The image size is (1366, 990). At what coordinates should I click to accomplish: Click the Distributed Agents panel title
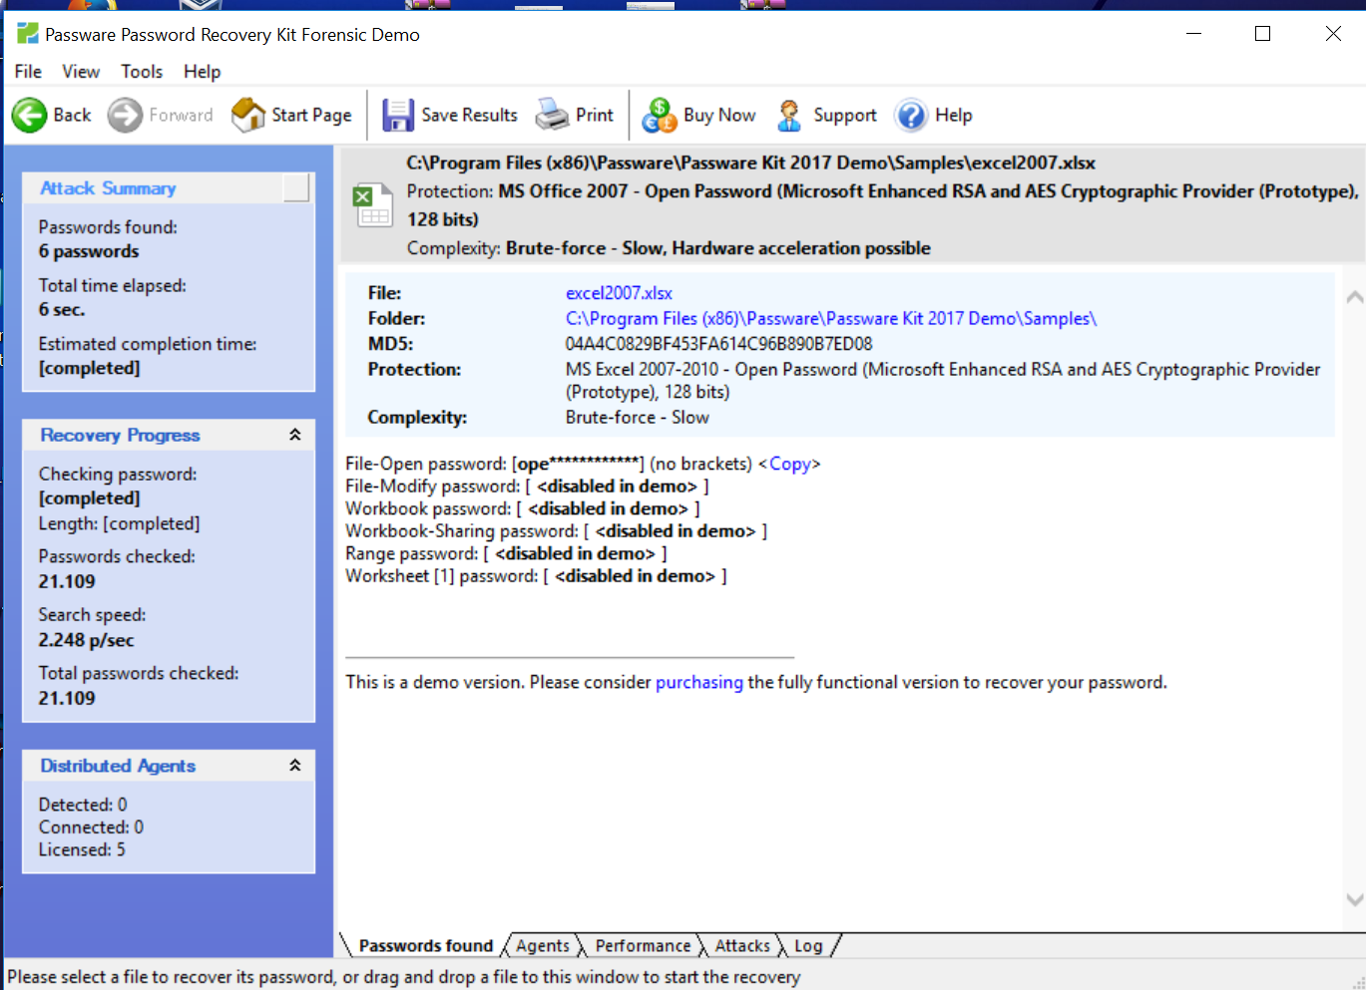coord(118,766)
